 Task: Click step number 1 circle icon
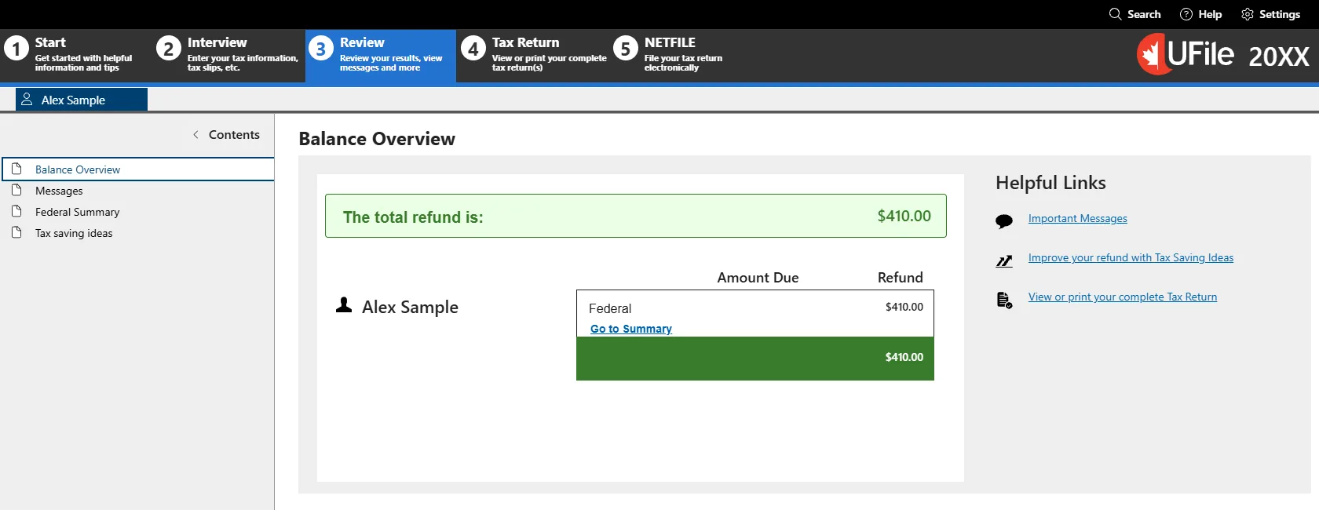tap(16, 49)
